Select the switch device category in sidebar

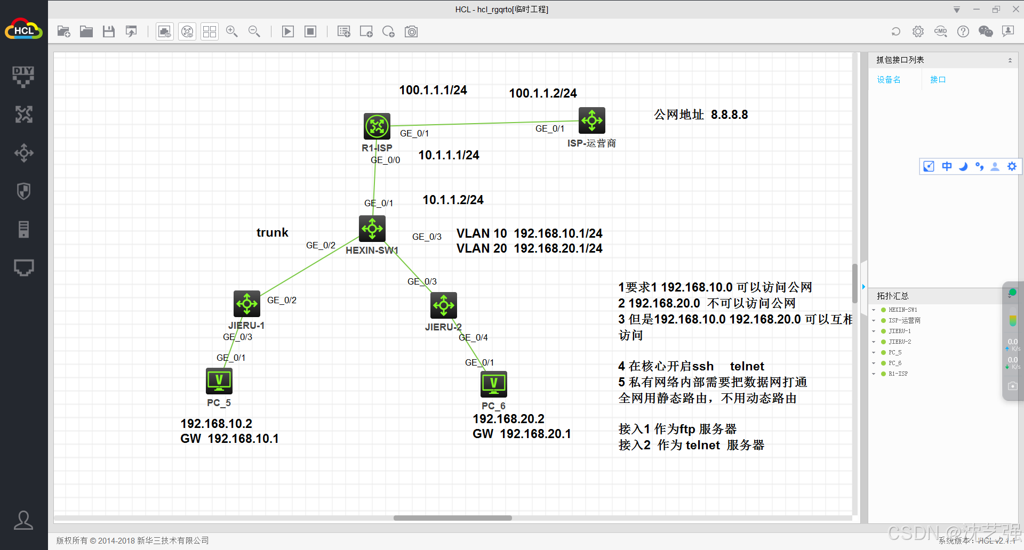click(23, 153)
